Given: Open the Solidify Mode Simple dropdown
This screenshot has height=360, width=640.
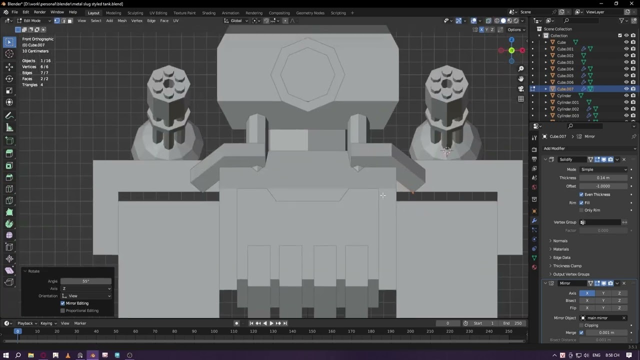Looking at the screenshot, I should coord(603,169).
